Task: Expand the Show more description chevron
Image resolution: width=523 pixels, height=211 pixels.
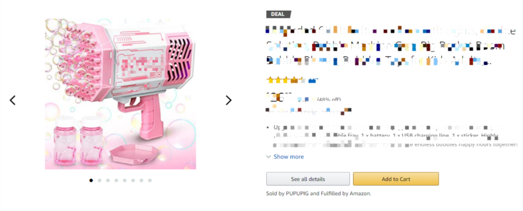Action: [x=269, y=156]
